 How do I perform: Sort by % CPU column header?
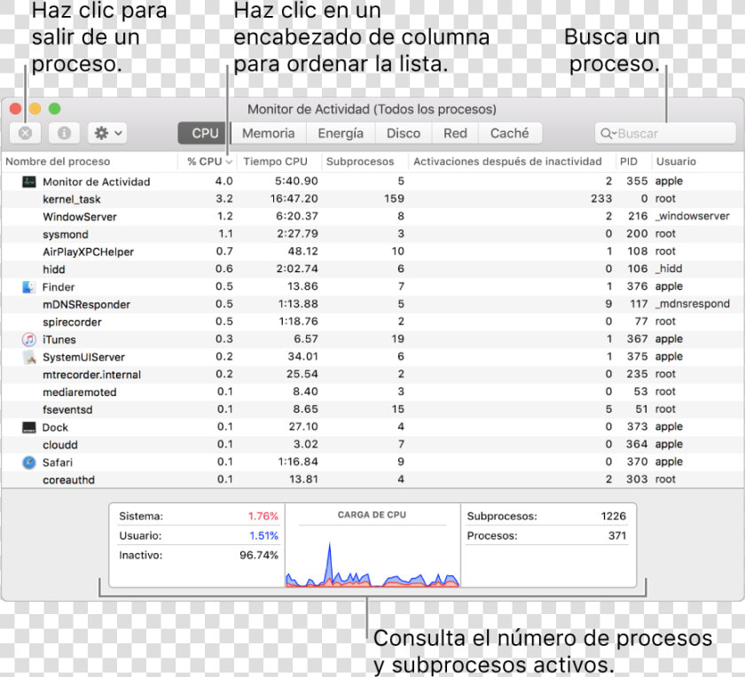[x=208, y=161]
